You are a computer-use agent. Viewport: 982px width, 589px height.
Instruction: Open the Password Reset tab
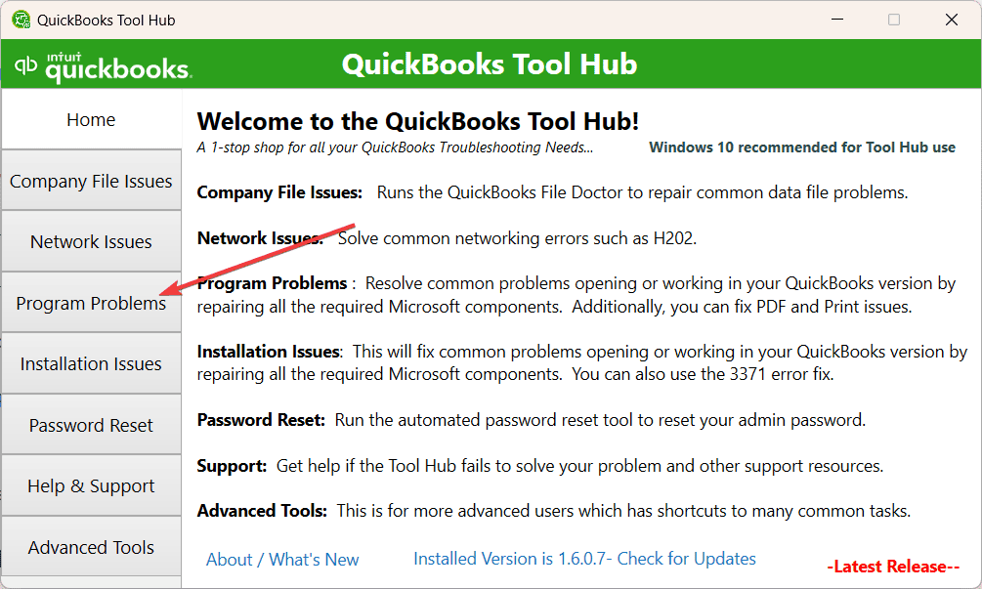(92, 425)
